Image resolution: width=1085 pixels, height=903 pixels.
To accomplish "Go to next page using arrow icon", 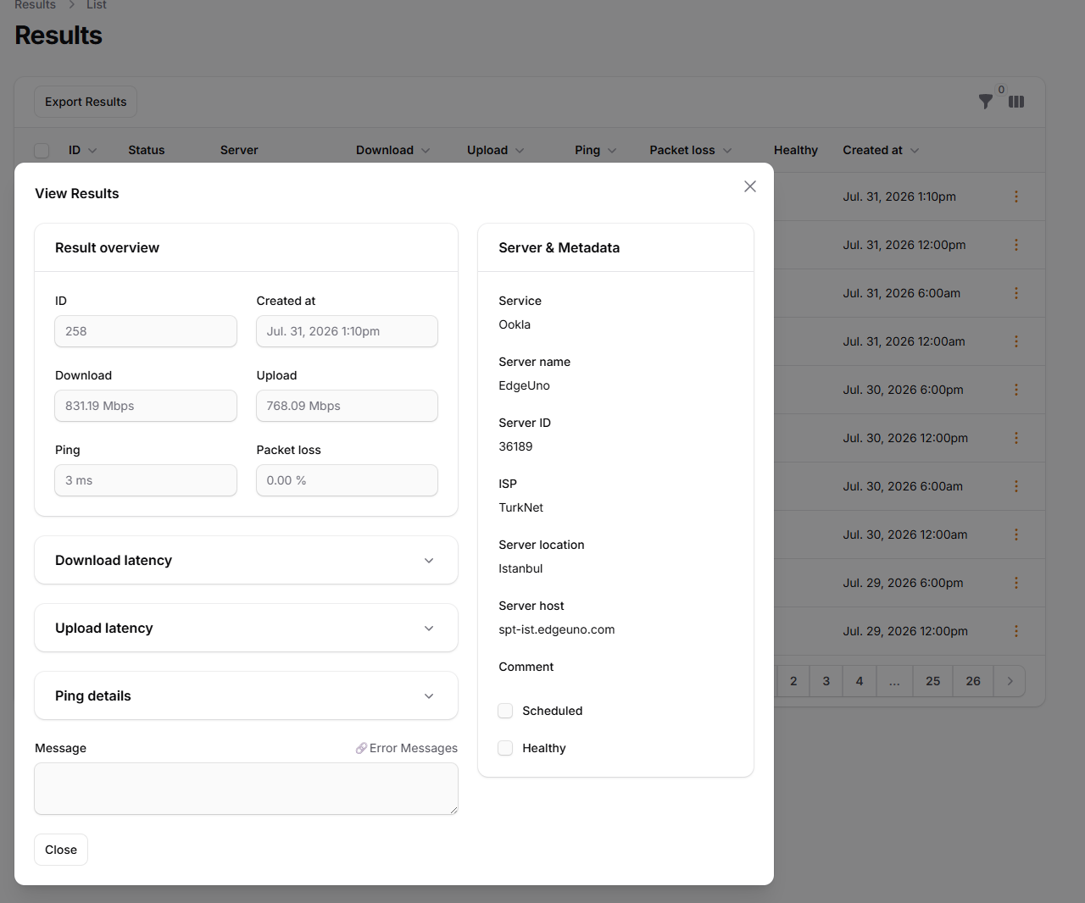I will tap(1010, 681).
